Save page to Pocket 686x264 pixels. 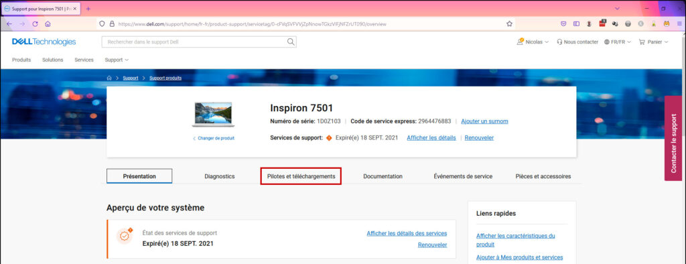pos(563,24)
